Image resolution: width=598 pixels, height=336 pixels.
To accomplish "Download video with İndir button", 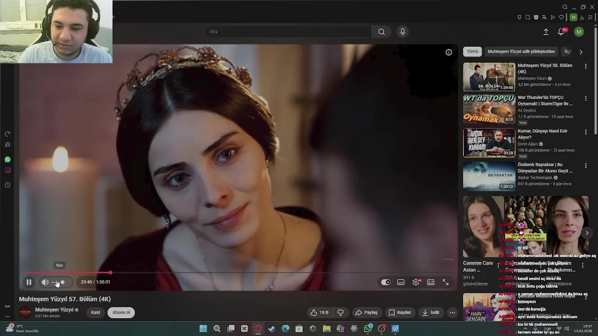I will [x=431, y=313].
